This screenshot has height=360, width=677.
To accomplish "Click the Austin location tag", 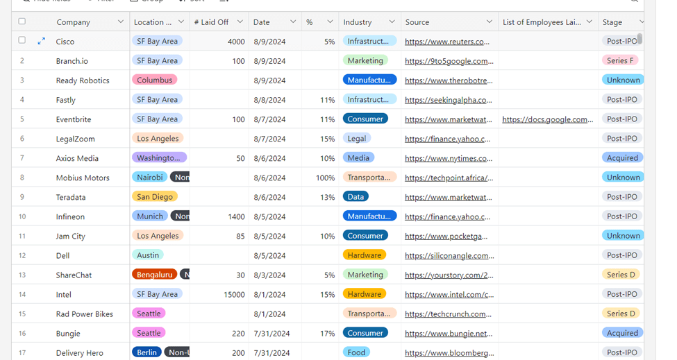I will coord(148,255).
